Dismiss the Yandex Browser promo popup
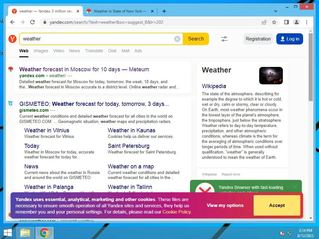The image size is (319, 239). [x=295, y=187]
